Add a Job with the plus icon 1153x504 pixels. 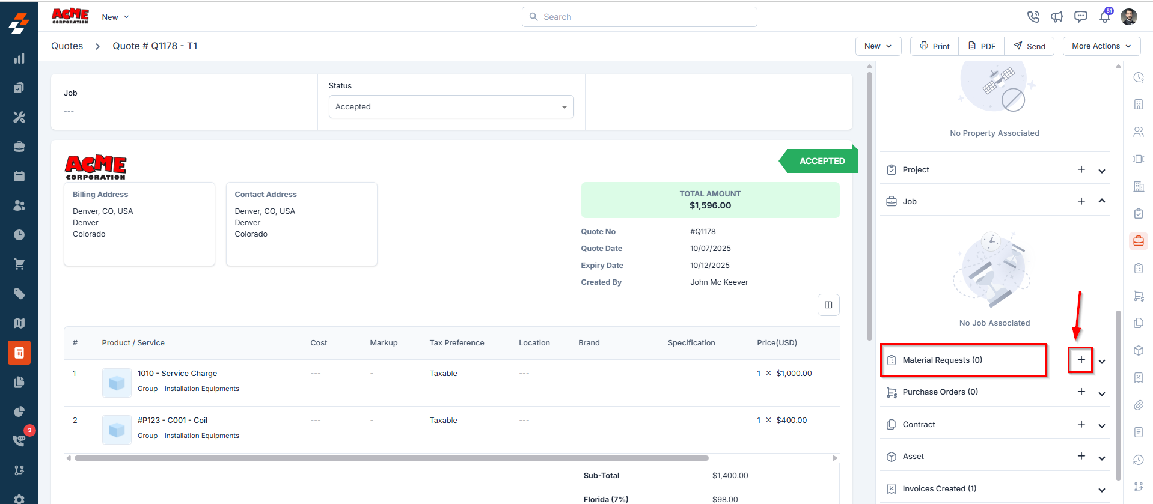point(1081,201)
